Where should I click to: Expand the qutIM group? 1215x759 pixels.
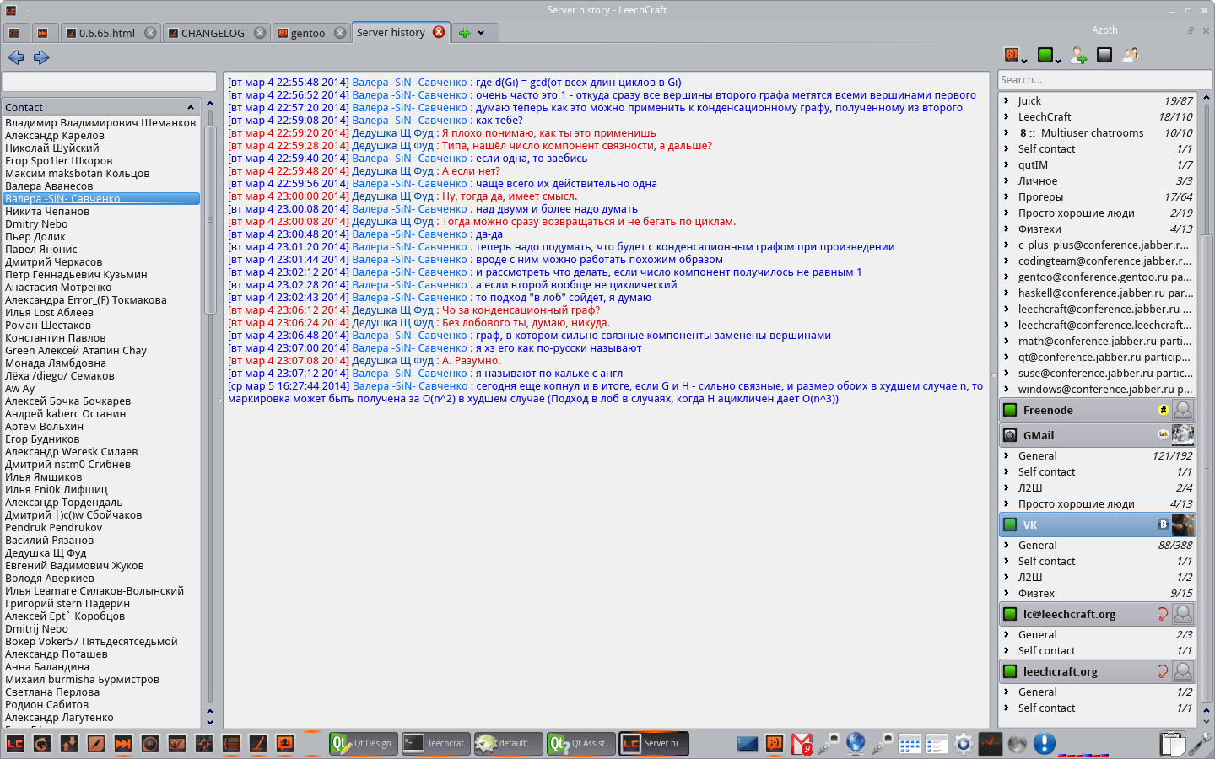tap(1007, 164)
